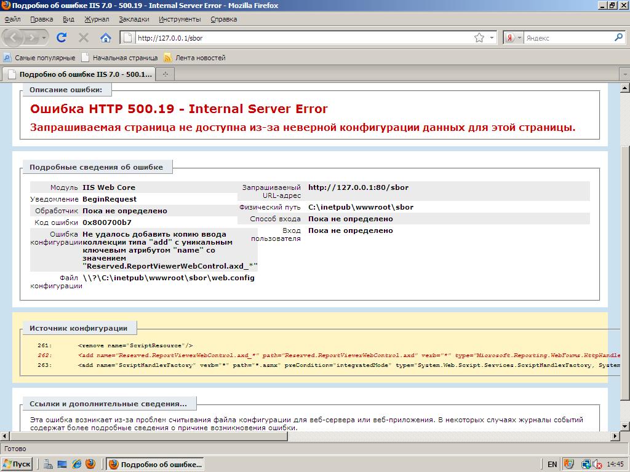630x472 pixels.
Task: Click the horizontal scrollbar left arrow
Action: point(5,436)
